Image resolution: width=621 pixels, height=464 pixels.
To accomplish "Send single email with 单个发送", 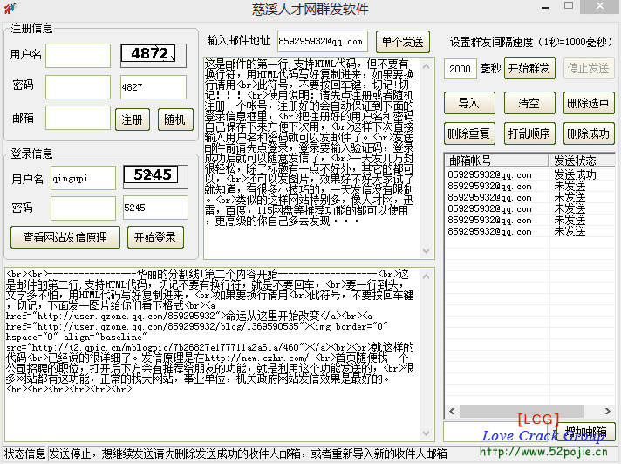I will click(403, 42).
